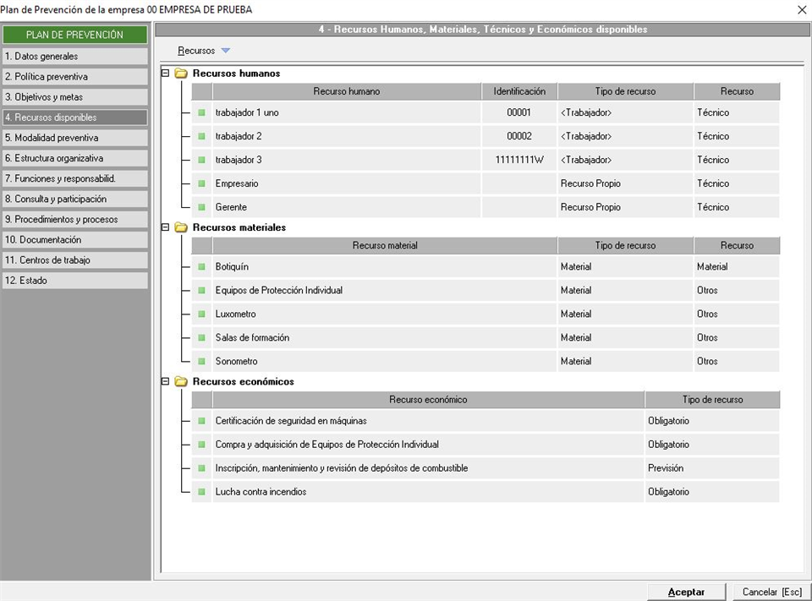
Task: Select the Empresario human resource row
Action: tap(347, 183)
